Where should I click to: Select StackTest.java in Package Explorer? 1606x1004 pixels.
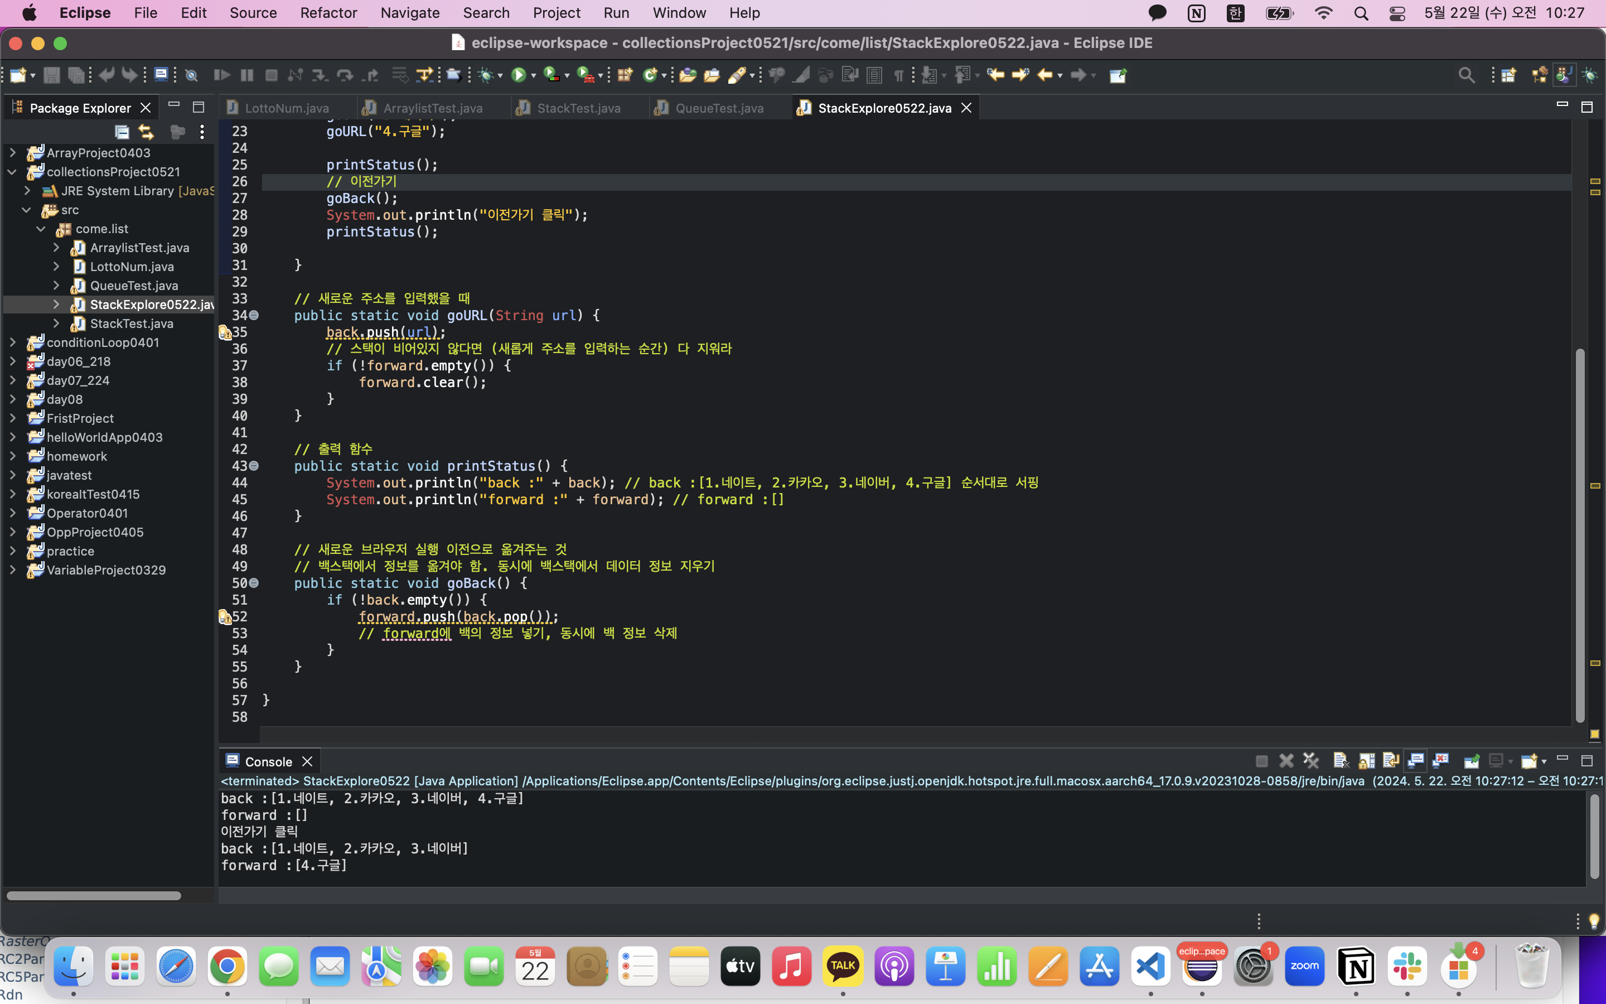(x=132, y=324)
